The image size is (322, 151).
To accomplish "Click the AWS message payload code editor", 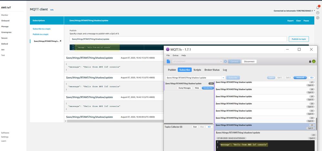I will tap(117, 47).
